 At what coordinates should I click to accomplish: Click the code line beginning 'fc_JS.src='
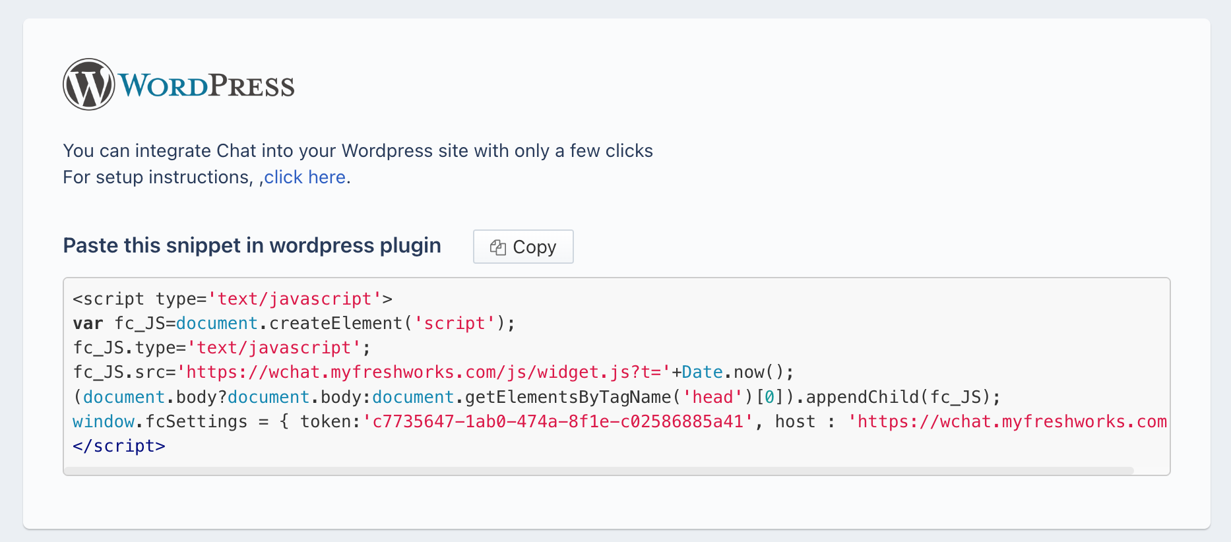[433, 372]
